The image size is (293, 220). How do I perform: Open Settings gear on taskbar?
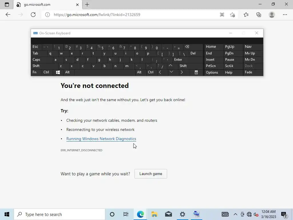[x=182, y=214]
